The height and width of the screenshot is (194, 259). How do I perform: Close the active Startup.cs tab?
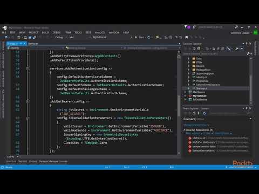25,44
